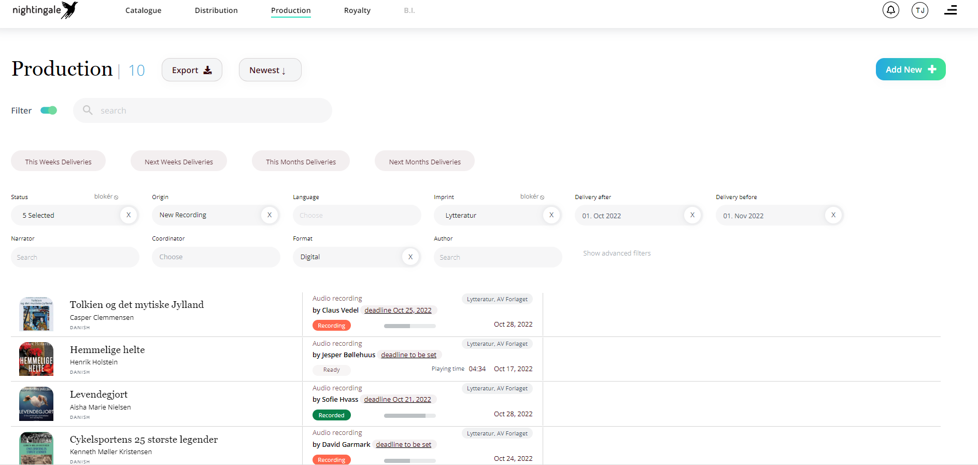Click Cykelsportens recording progress bar
Screen dimensions: 978x465
tap(410, 460)
